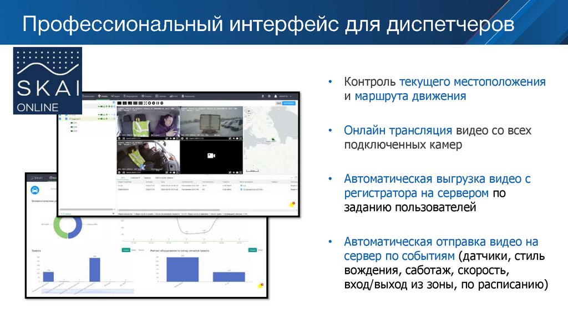Screen dimensions: 568x318
Task: Select green Сегодня button in Тревога chart
Action: pyautogui.click(x=126, y=250)
